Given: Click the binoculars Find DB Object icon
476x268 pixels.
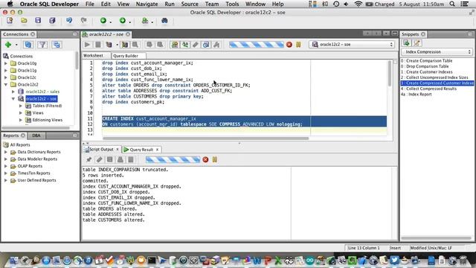Looking at the screenshot, I should coord(164,20).
